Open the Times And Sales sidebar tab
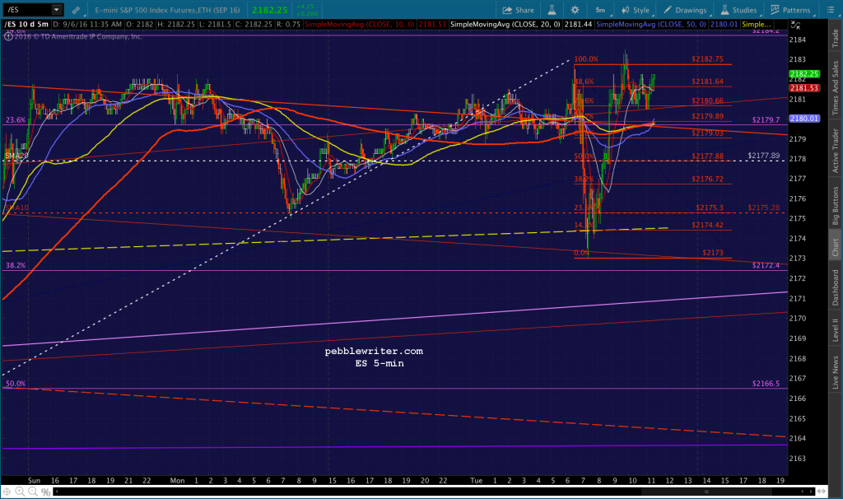Screen dimensions: 843x499 point(835,87)
